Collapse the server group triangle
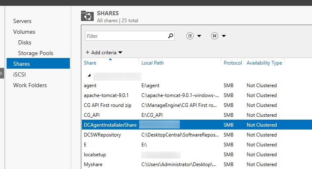312x169 pixels. click(89, 76)
